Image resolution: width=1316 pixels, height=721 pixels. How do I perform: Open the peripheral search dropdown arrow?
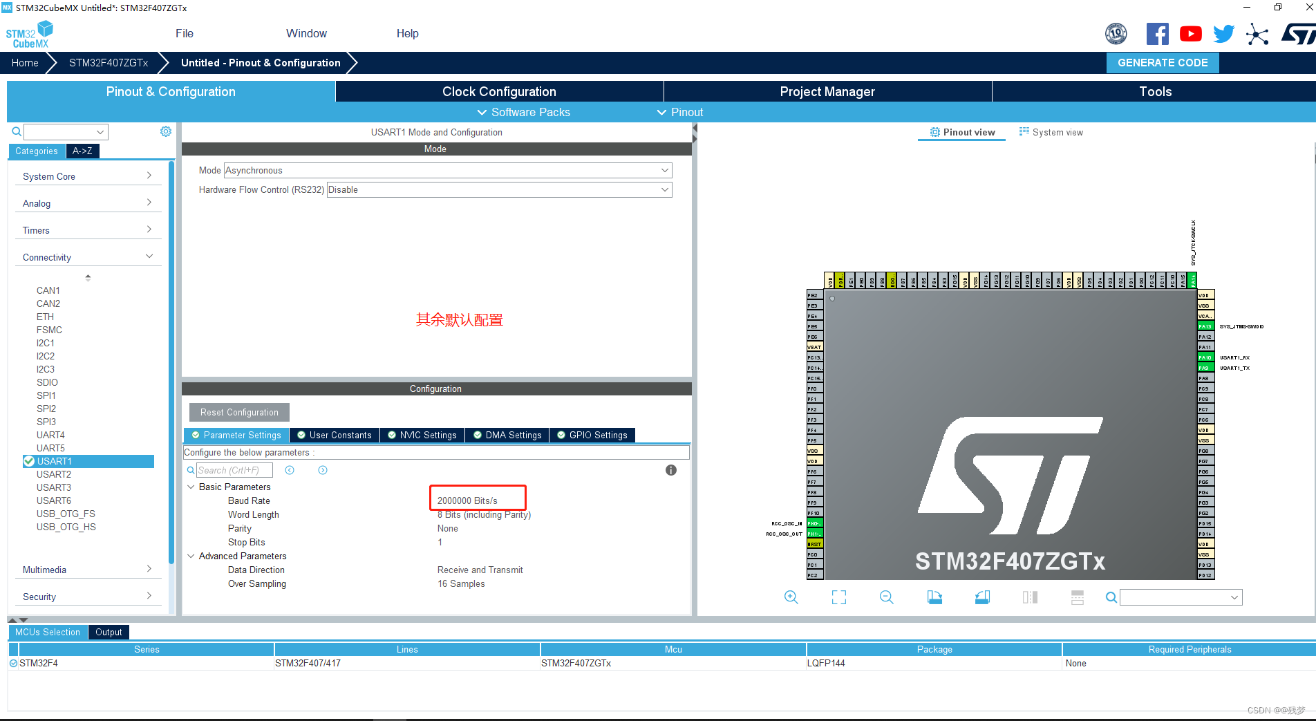100,131
